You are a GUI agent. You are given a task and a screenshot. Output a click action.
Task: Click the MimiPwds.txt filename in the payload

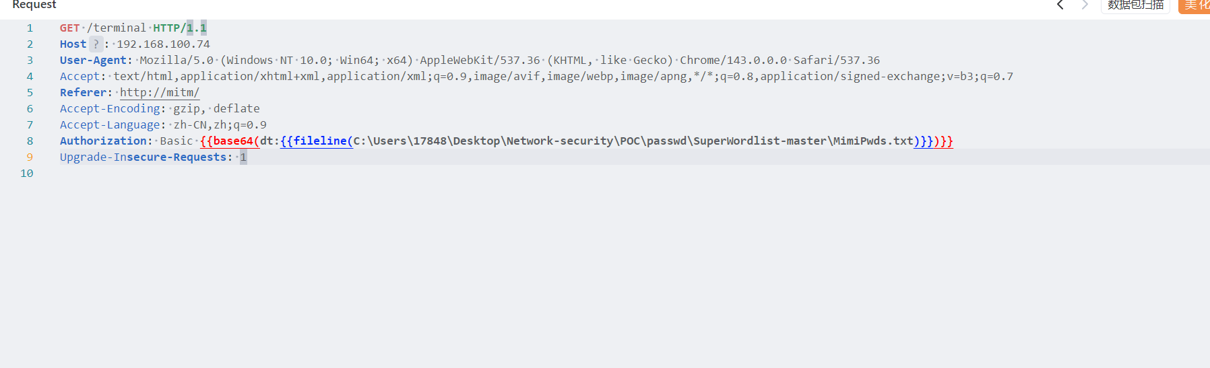click(873, 141)
